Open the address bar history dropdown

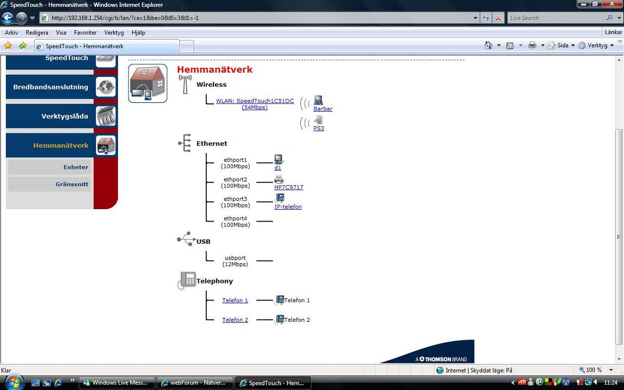pos(476,18)
